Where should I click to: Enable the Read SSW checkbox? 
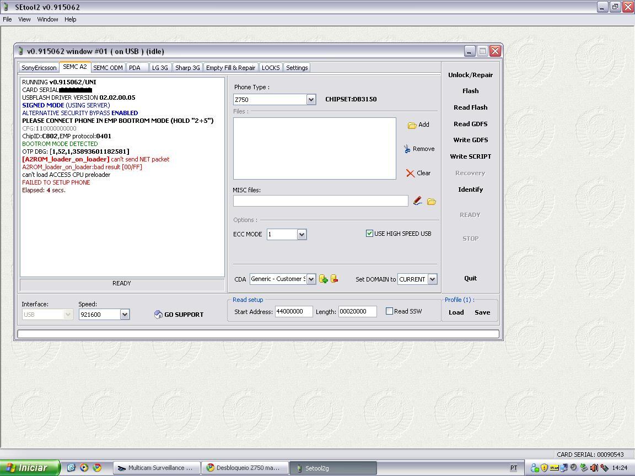(389, 311)
